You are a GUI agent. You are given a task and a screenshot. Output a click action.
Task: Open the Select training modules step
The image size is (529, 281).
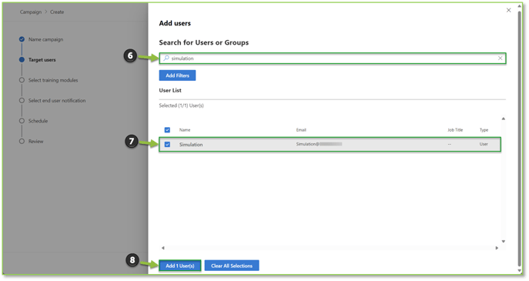(x=53, y=80)
